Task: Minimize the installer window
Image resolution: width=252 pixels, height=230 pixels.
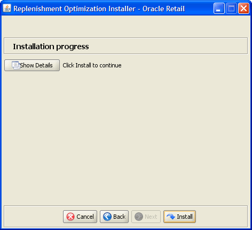Action: [219, 9]
